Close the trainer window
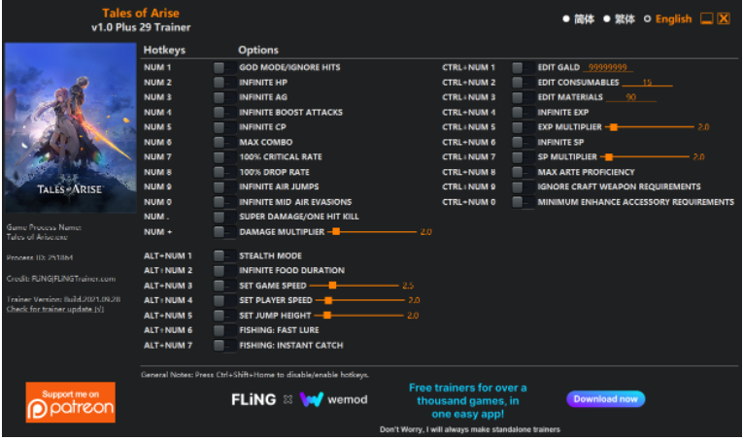The width and height of the screenshot is (743, 440). (724, 19)
